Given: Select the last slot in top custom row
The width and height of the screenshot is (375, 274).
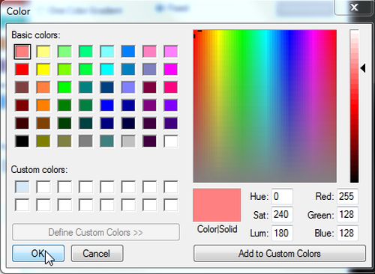Looking at the screenshot, I should click(x=171, y=187).
